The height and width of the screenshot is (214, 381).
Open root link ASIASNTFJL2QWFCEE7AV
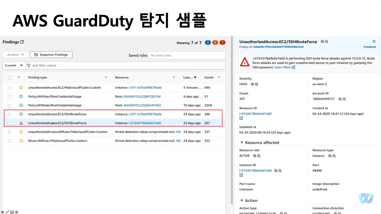142,97
